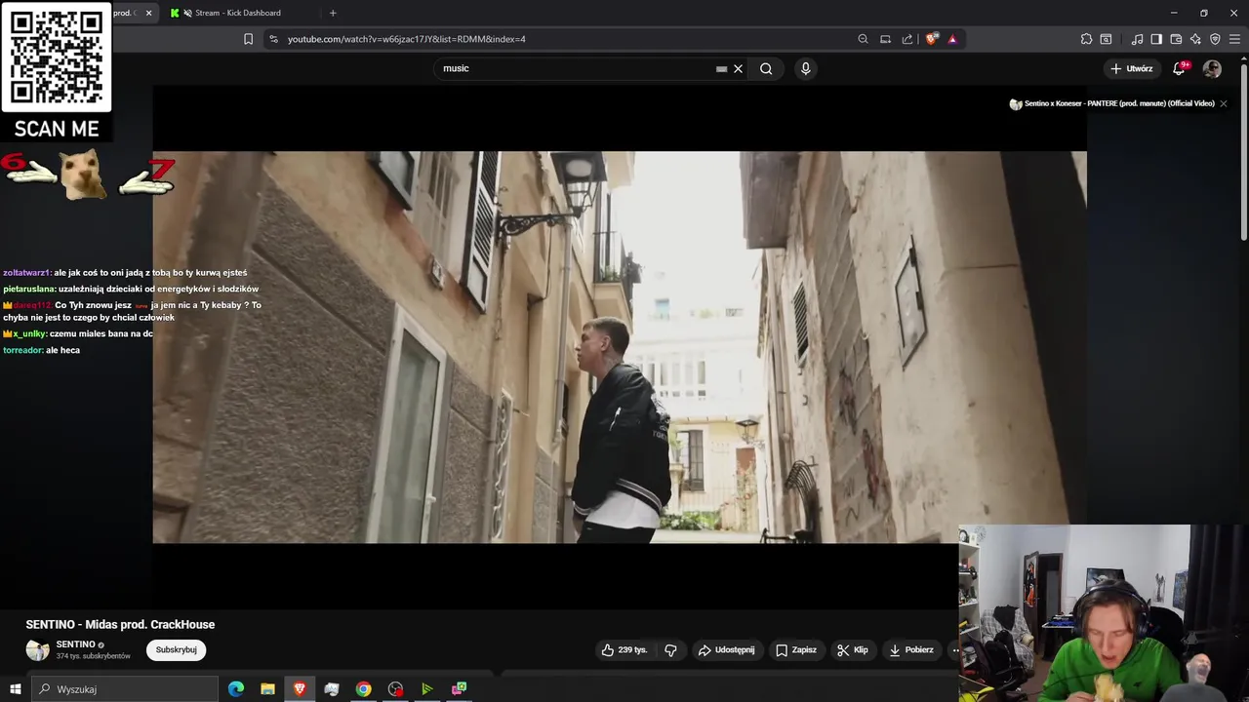Open Brave Wallet icon

1176,39
